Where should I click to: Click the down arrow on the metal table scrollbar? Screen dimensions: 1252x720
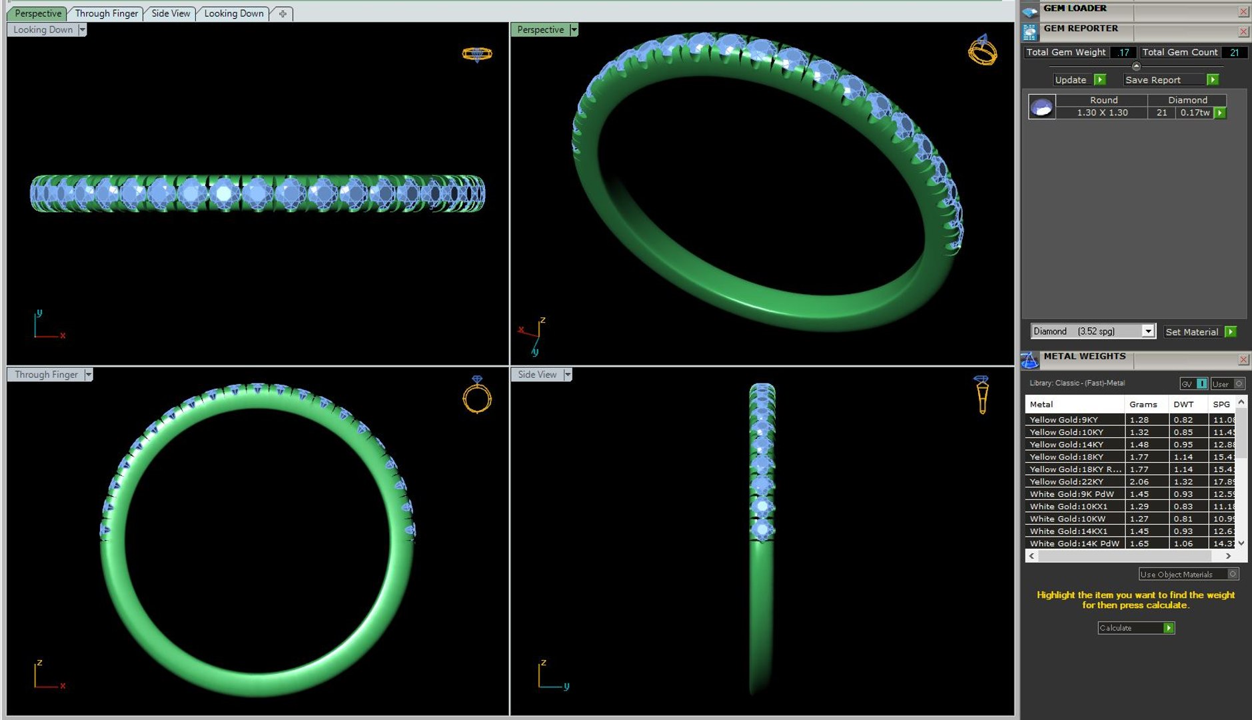click(x=1241, y=543)
